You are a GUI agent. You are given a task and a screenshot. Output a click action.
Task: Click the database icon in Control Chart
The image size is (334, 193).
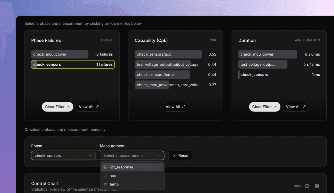317,186
